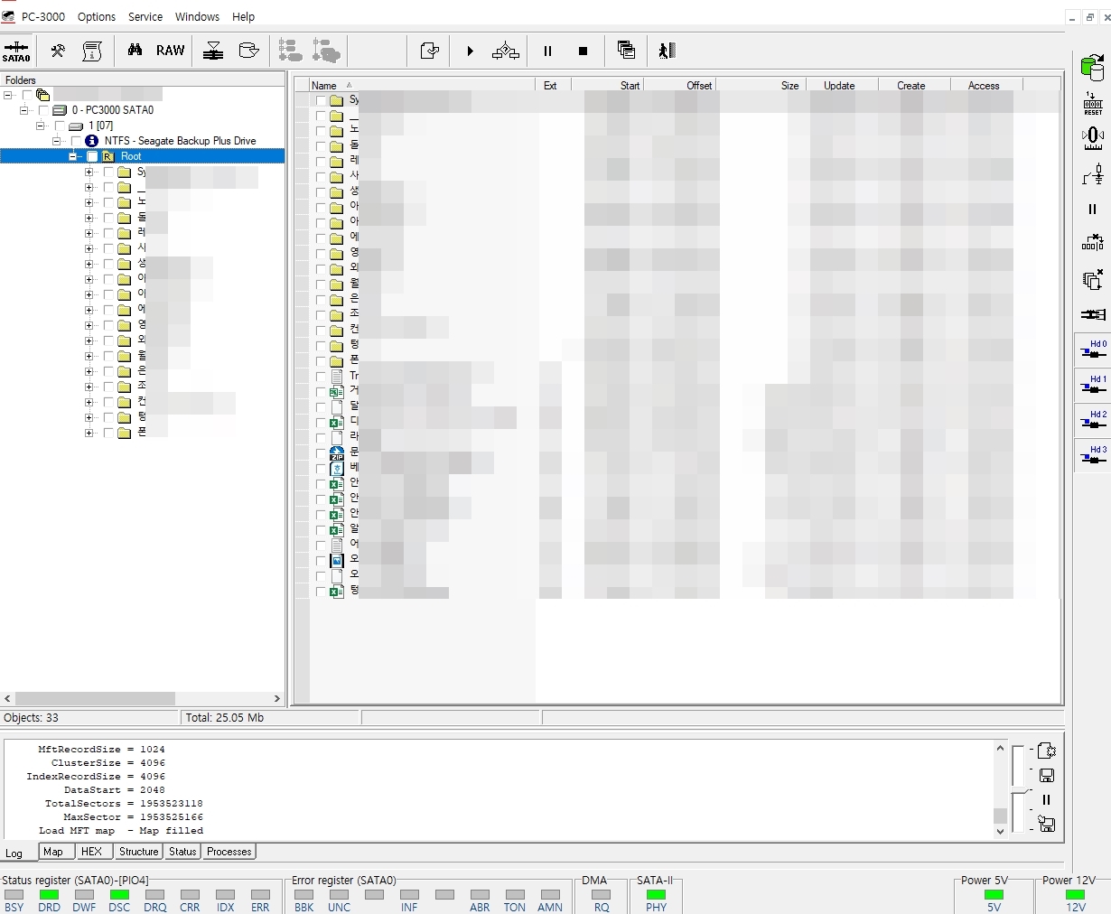Collapse the Root folder node

tap(73, 156)
